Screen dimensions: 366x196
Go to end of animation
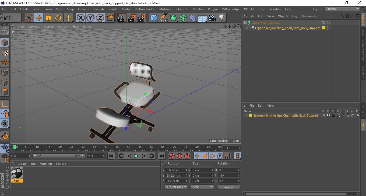161,156
